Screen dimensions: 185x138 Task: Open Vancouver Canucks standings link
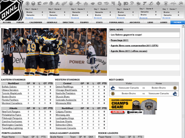click(66, 128)
